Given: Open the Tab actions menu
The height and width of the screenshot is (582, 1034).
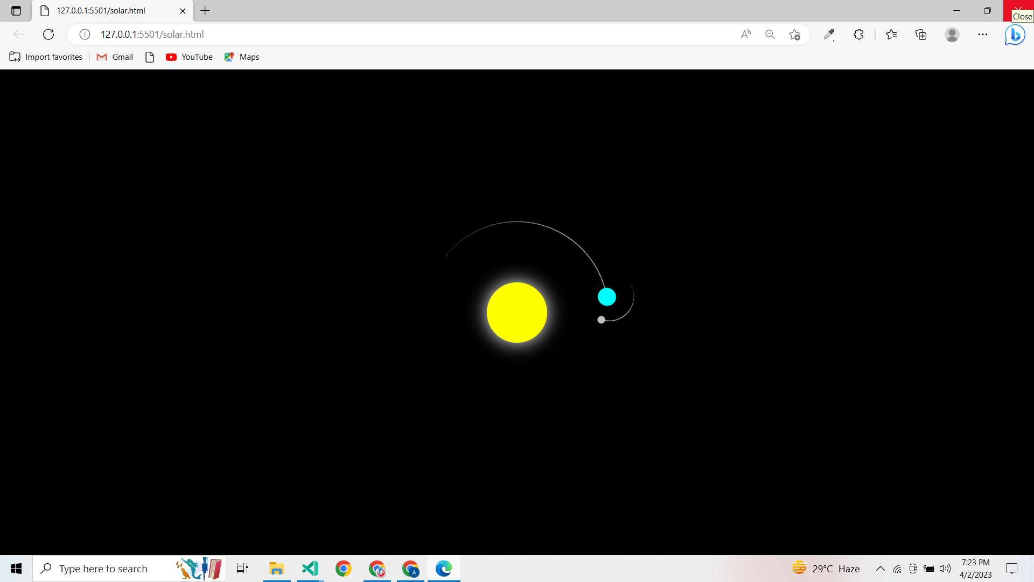Looking at the screenshot, I should coord(16,11).
